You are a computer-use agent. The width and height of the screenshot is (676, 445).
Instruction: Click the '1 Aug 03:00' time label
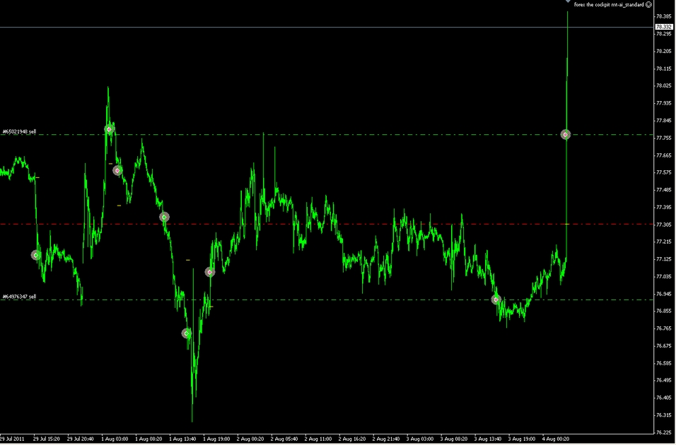click(x=115, y=439)
